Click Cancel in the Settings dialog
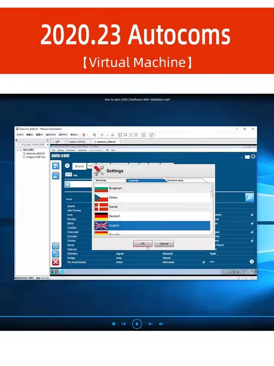274x366 pixels. click(x=164, y=244)
